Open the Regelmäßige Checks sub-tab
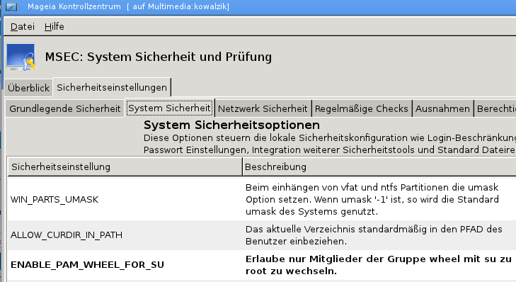Viewport: 516px width, 282px height. (x=361, y=108)
